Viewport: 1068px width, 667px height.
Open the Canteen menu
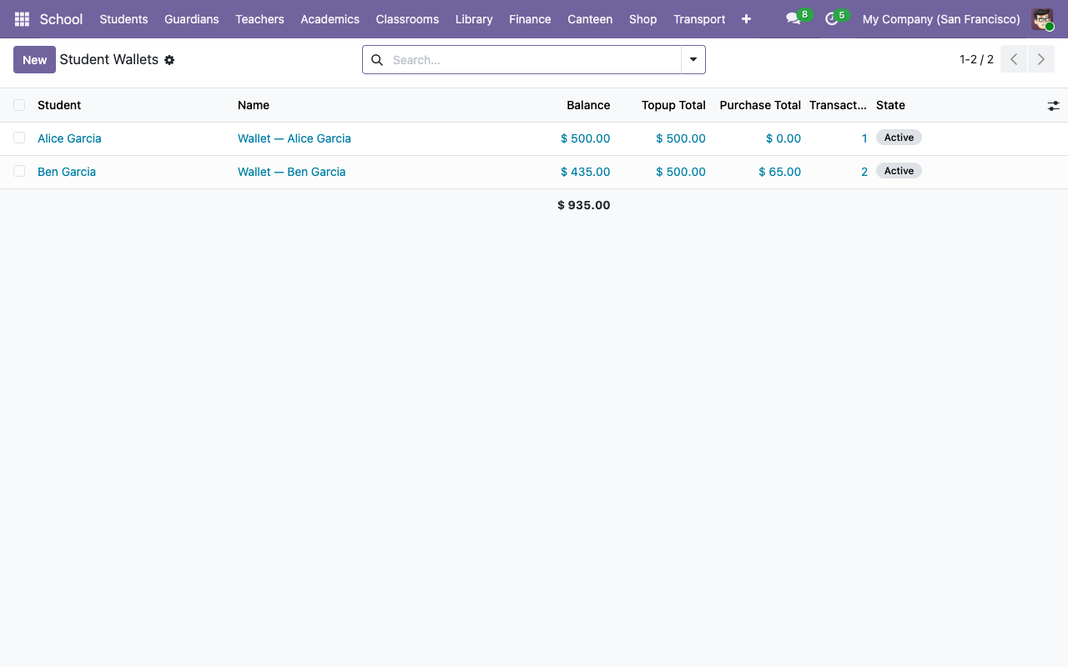click(590, 19)
